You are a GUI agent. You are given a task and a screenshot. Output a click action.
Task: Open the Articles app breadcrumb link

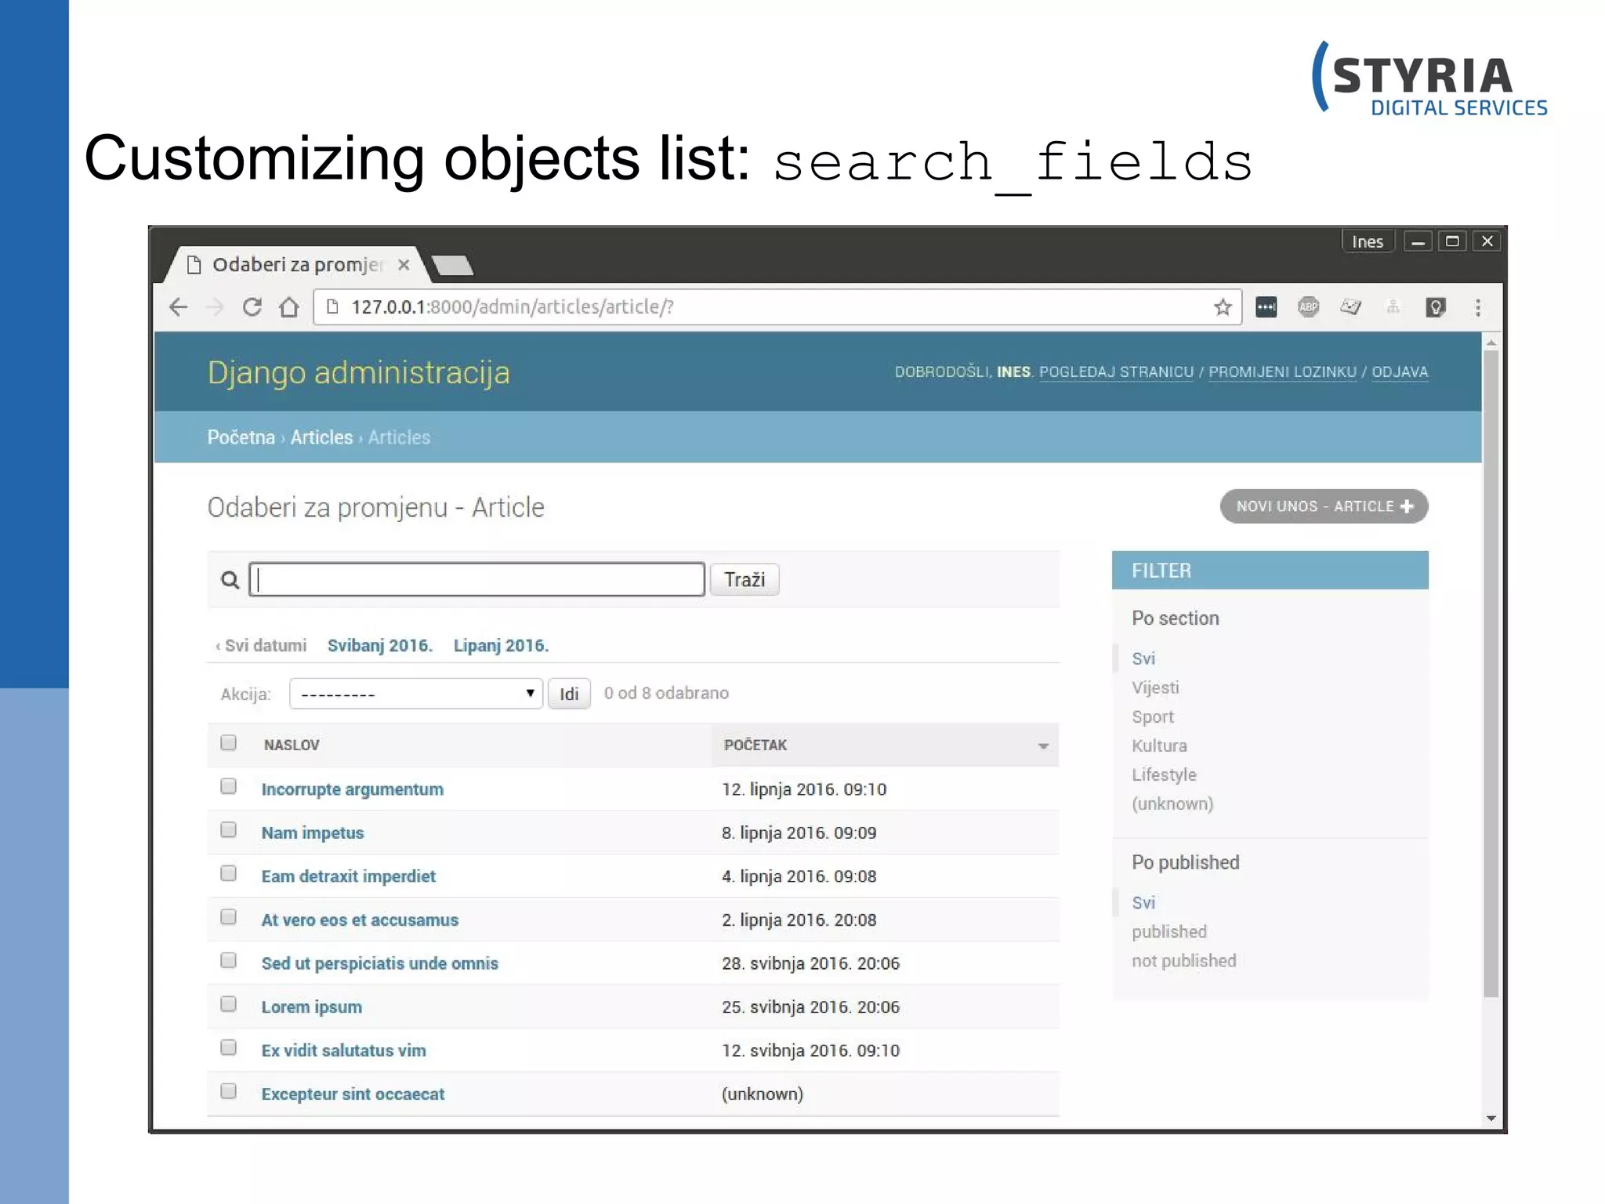pyautogui.click(x=321, y=437)
